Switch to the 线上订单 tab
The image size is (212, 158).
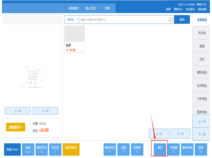click(90, 8)
